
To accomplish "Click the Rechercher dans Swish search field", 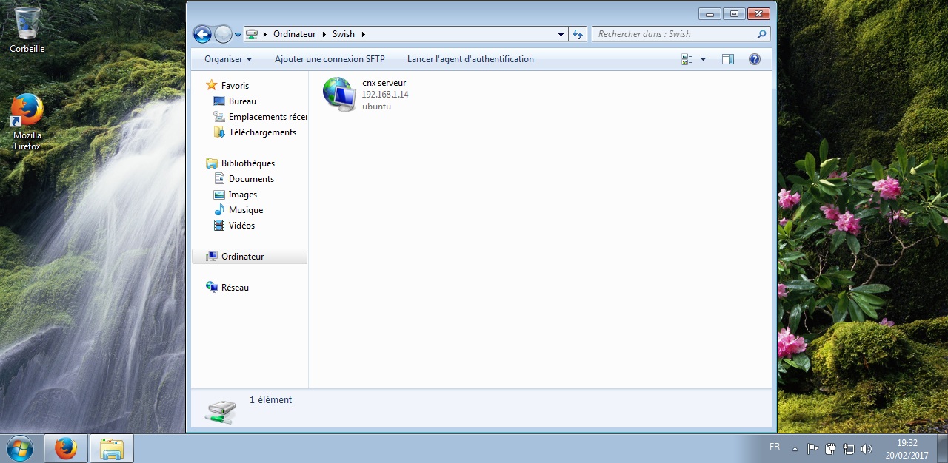I will (674, 34).
